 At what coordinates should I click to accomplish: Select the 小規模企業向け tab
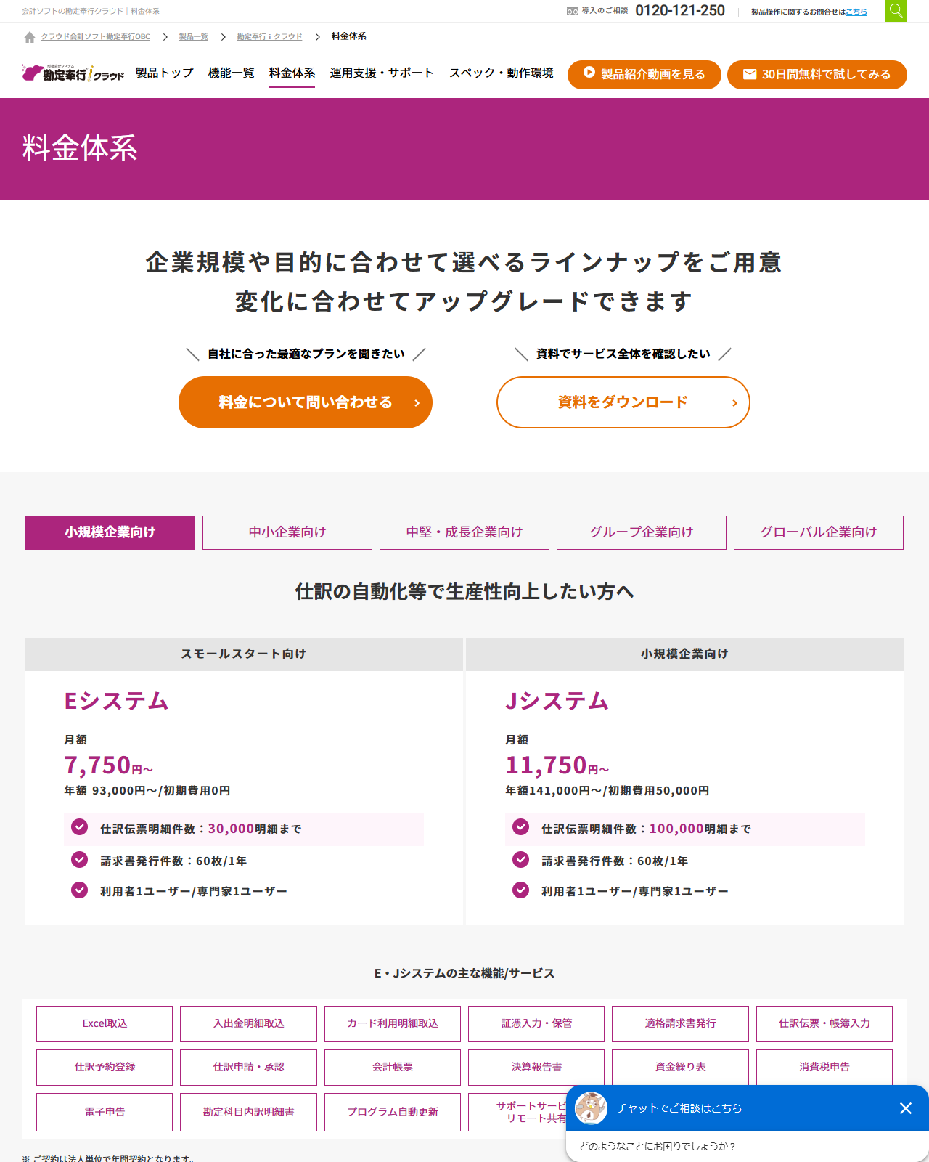pyautogui.click(x=110, y=532)
